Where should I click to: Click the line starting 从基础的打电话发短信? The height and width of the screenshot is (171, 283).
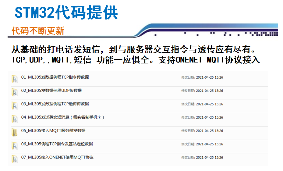[x=133, y=49]
